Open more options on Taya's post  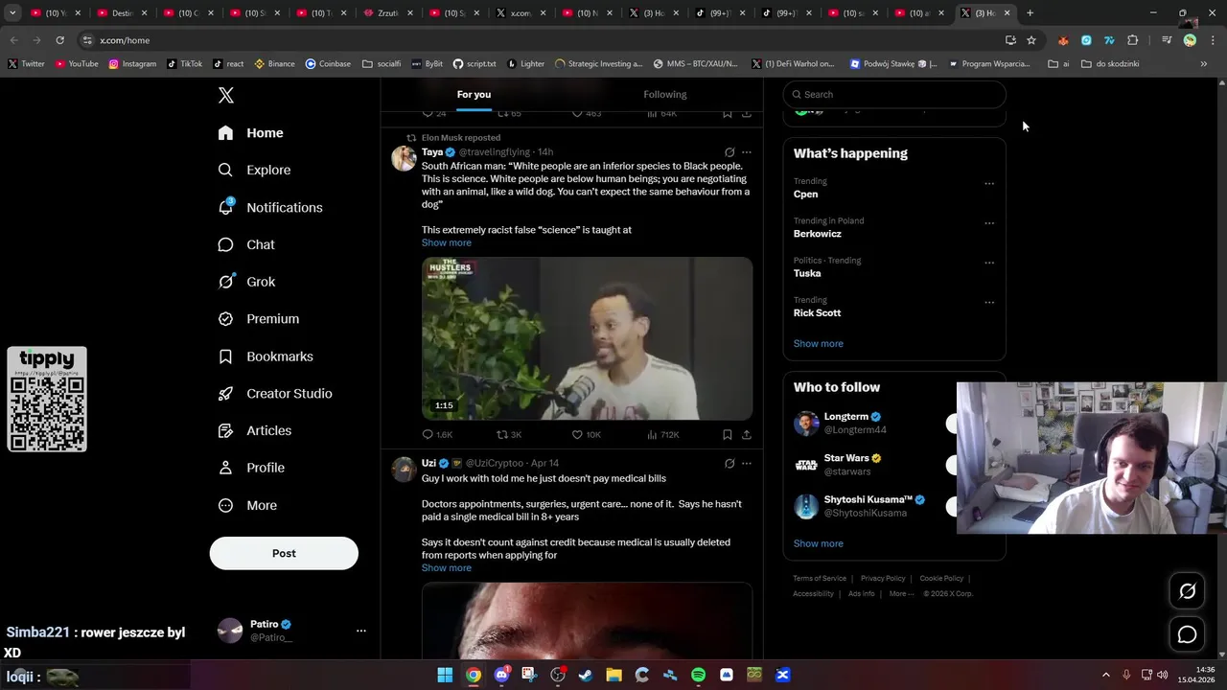pos(747,152)
